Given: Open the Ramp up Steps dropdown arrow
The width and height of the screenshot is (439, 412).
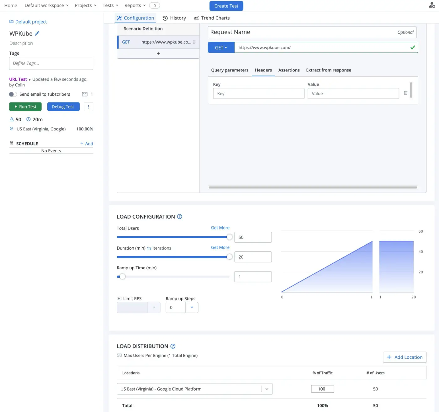Looking at the screenshot, I should pos(192,308).
